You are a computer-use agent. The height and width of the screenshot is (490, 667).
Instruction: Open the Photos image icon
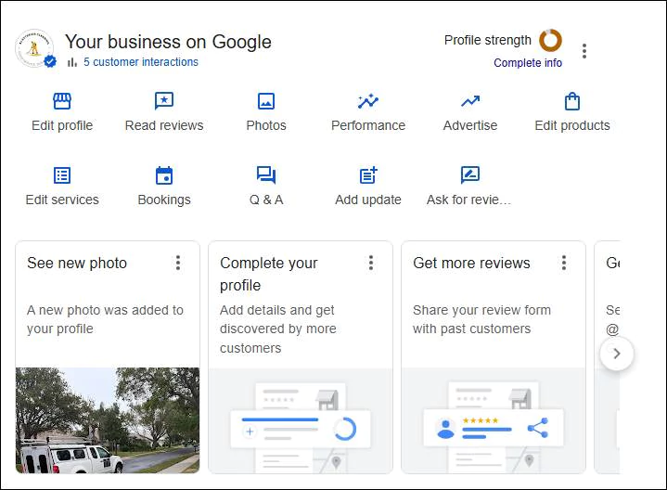pyautogui.click(x=266, y=101)
